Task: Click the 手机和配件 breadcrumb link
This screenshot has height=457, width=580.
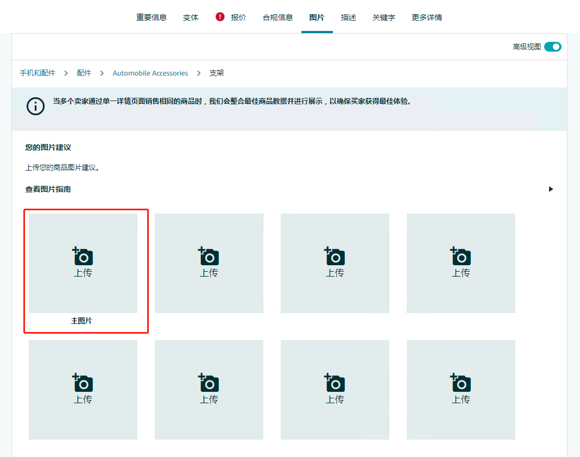Action: [x=37, y=73]
